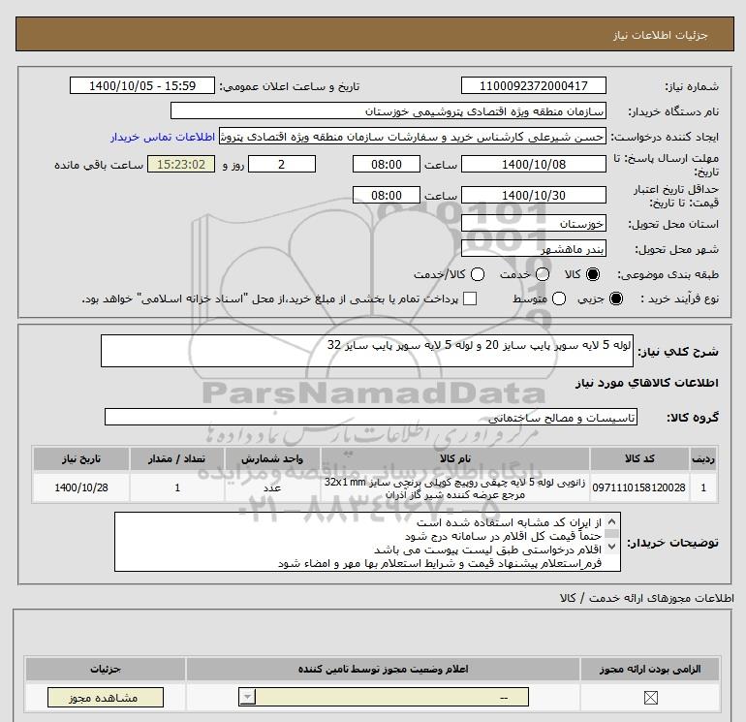Click the price validity date 1400/10/30
This screenshot has height=722, width=746.
[x=533, y=195]
